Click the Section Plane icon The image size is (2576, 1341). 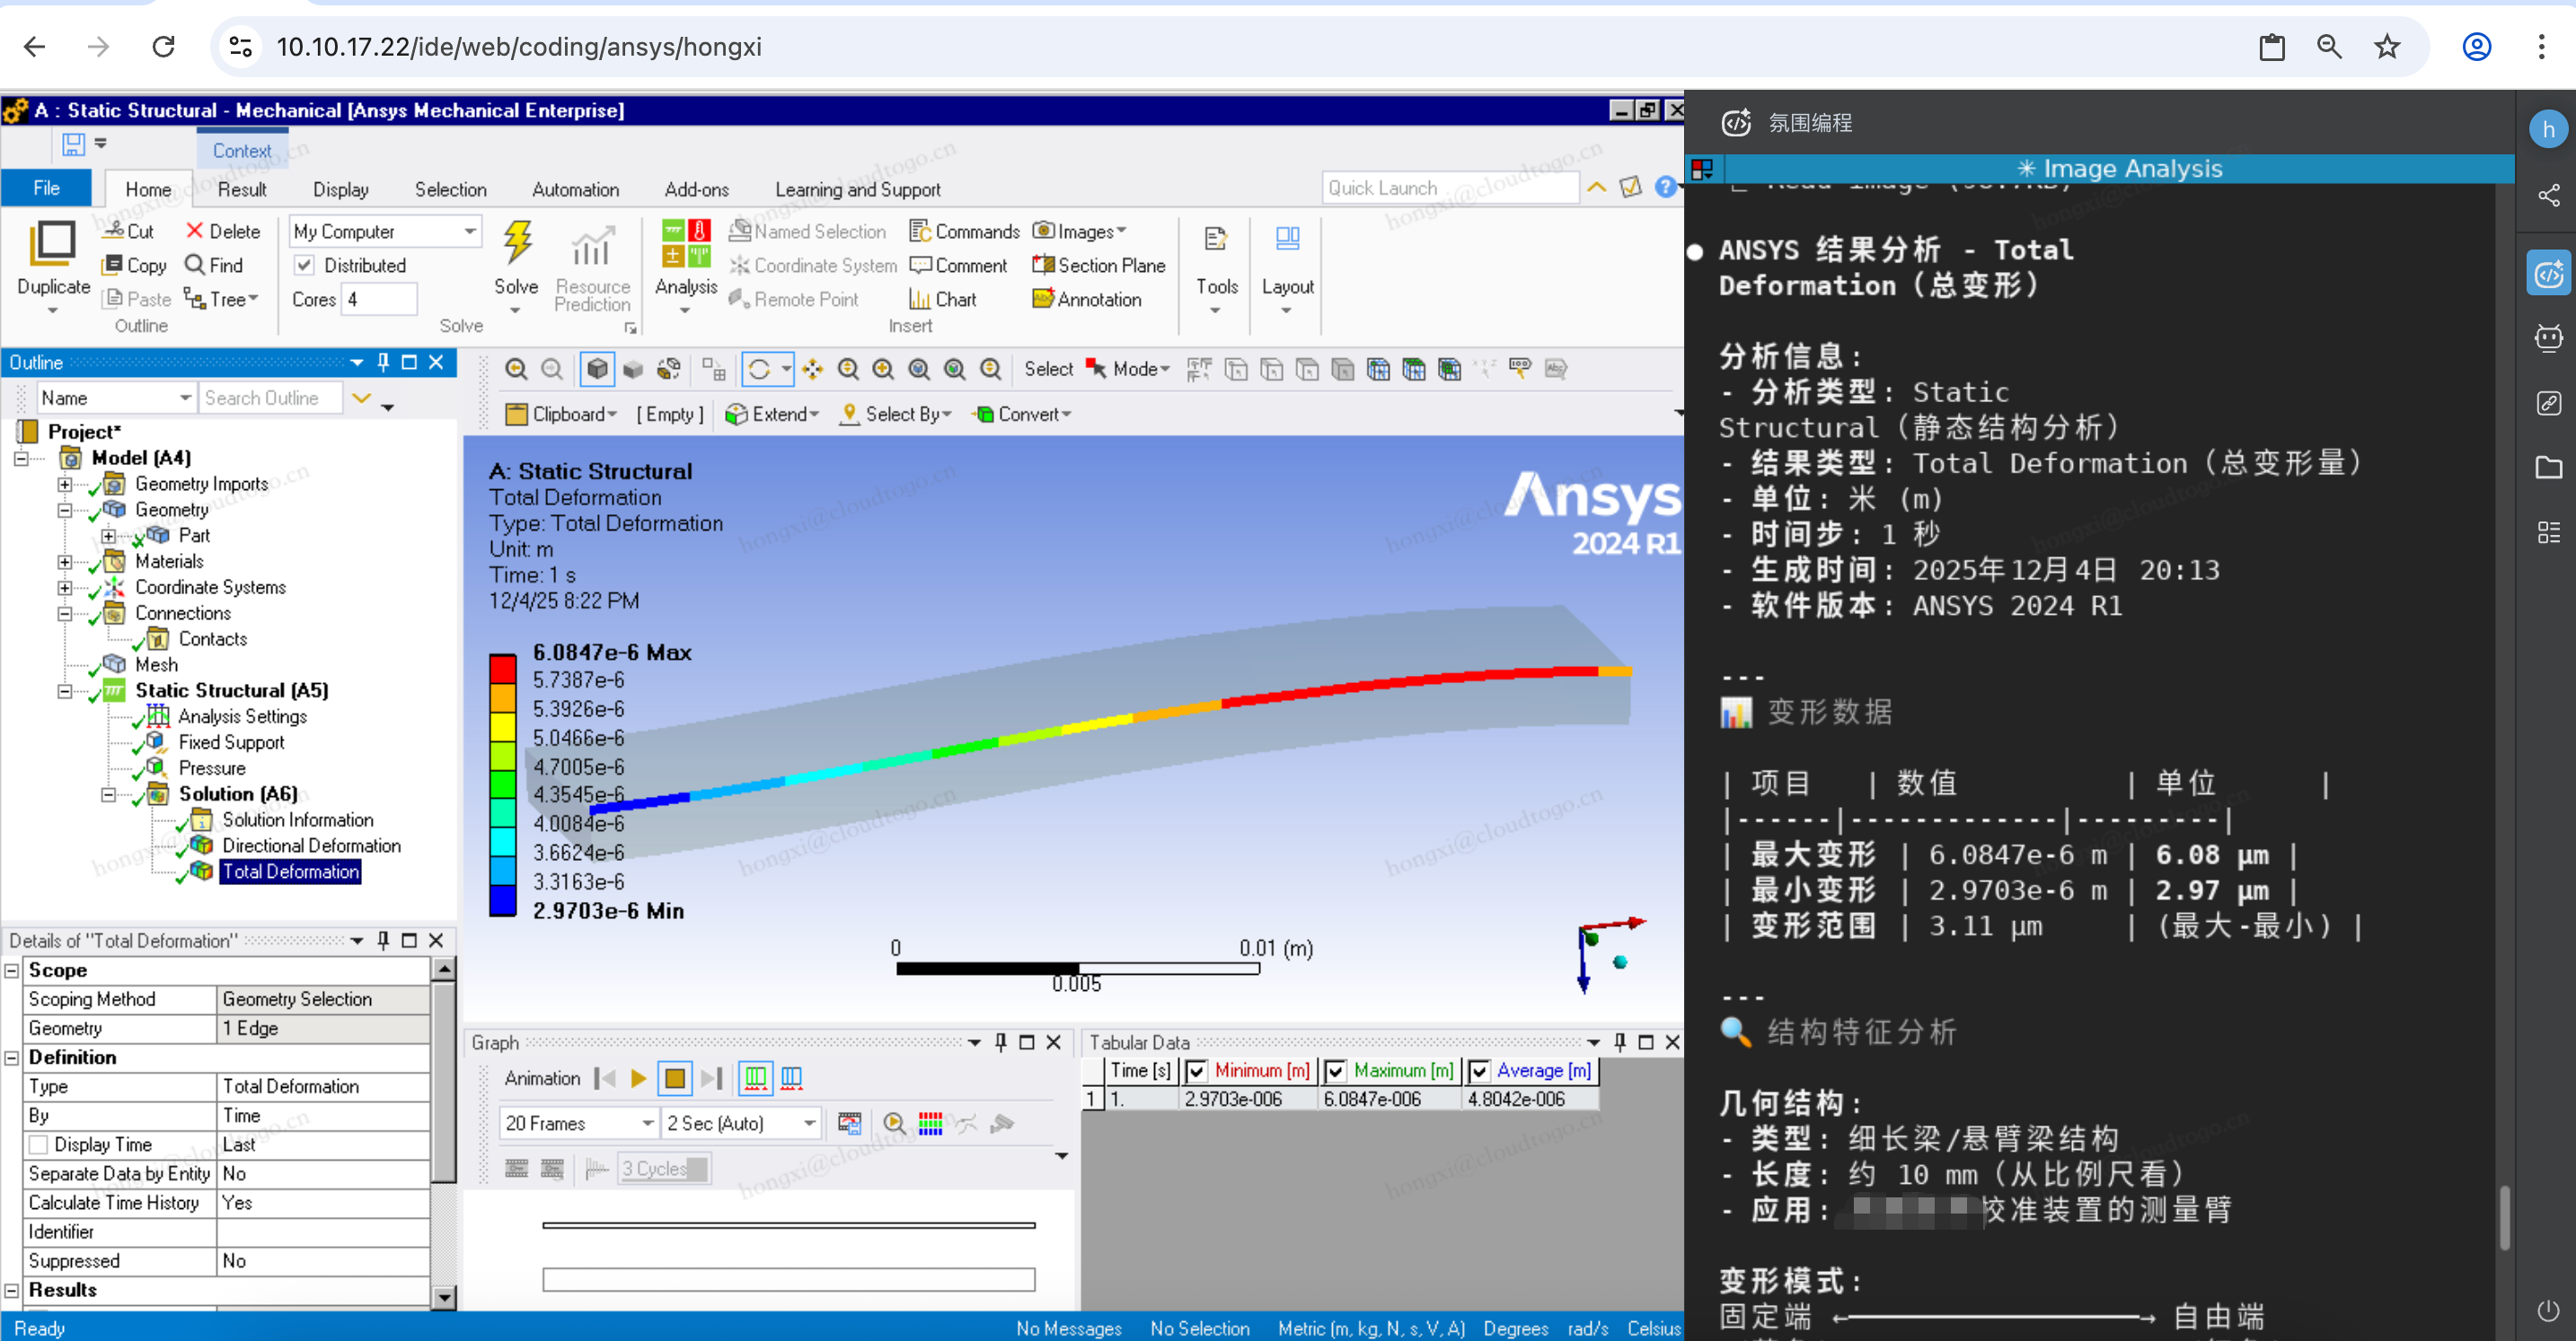coord(1043,265)
